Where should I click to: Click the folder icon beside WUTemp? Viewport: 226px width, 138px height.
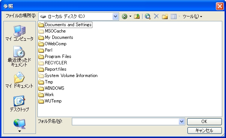[x=41, y=101]
